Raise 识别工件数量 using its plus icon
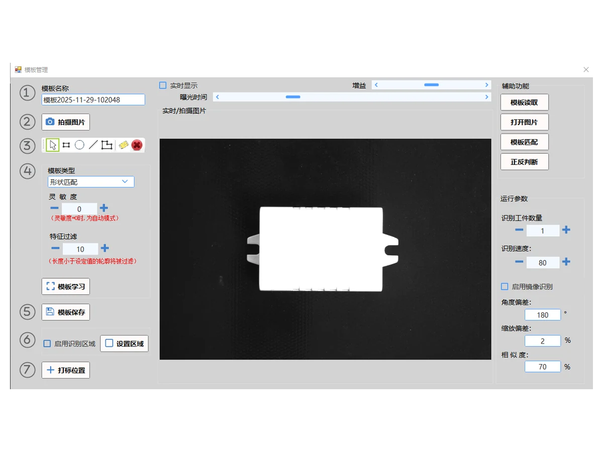Viewport: 603px width, 452px height. tap(566, 230)
